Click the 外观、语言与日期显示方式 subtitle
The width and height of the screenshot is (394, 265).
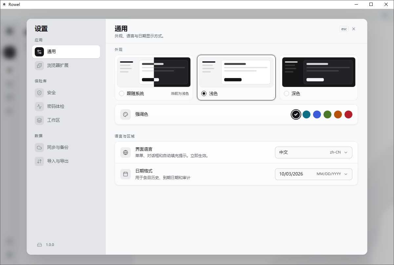(139, 36)
